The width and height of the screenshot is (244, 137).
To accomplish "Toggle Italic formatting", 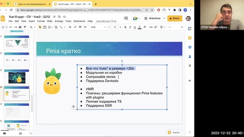I will pos(130,27).
